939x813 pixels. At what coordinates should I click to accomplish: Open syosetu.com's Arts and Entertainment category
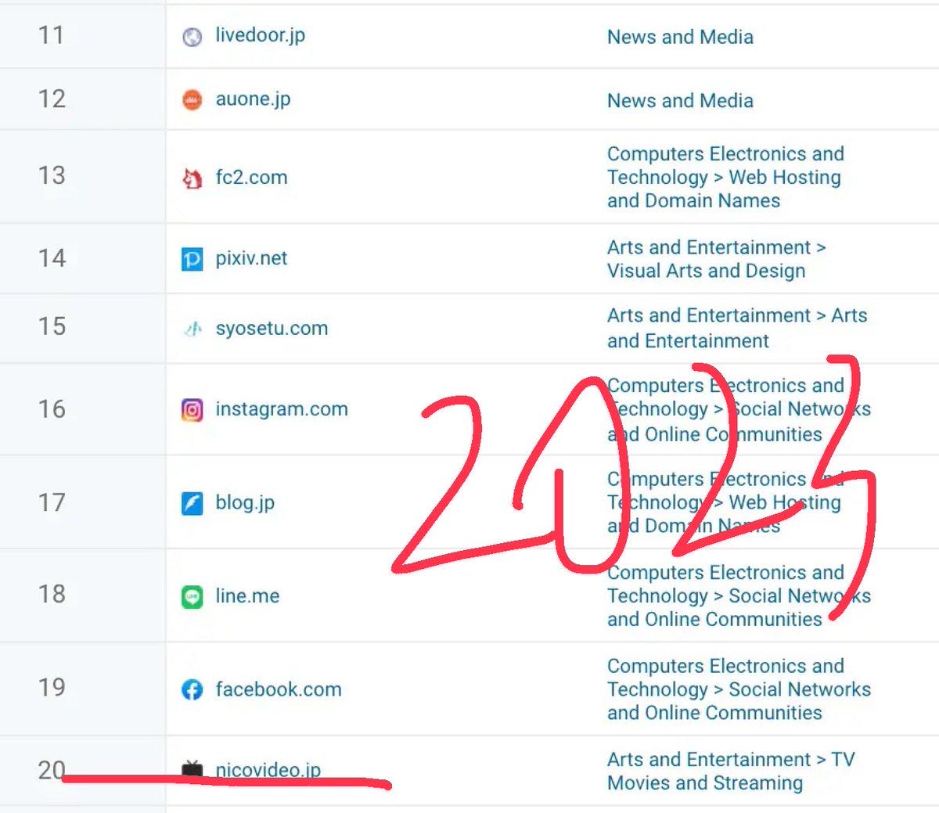click(x=737, y=329)
